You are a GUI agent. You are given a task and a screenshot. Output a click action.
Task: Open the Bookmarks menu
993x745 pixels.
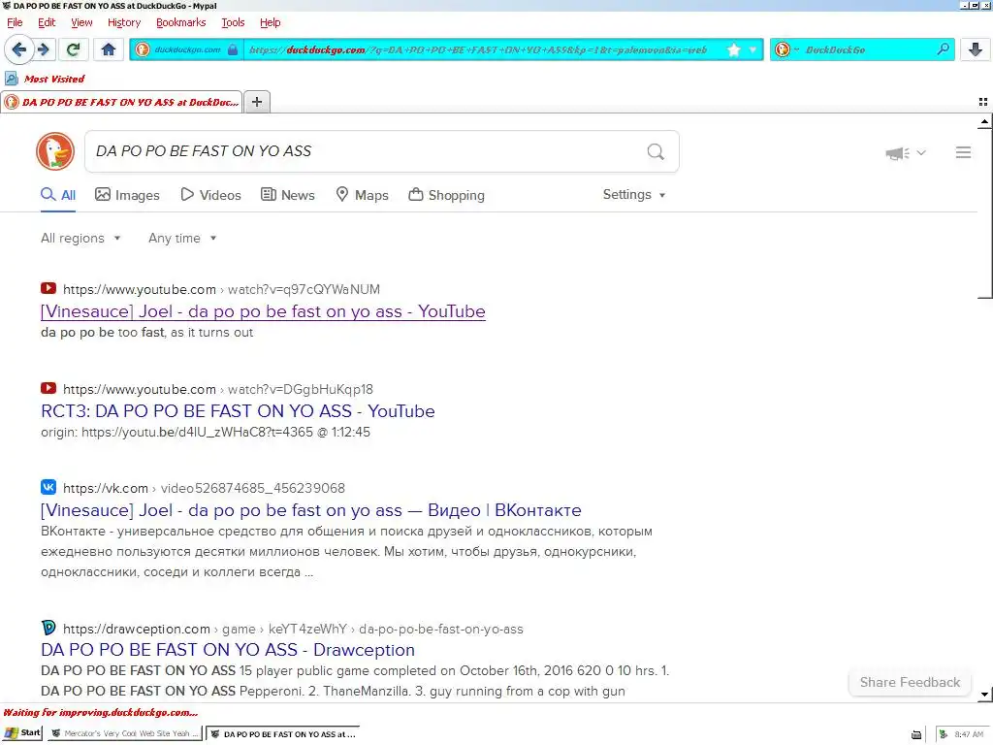point(181,22)
